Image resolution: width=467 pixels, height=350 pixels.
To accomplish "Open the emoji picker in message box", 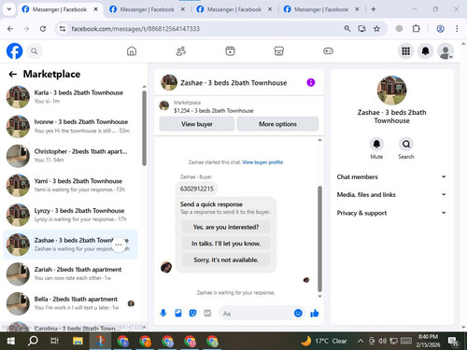I will pyautogui.click(x=298, y=313).
